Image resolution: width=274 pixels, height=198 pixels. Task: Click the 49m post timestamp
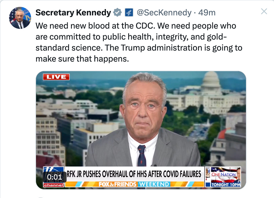click(207, 13)
